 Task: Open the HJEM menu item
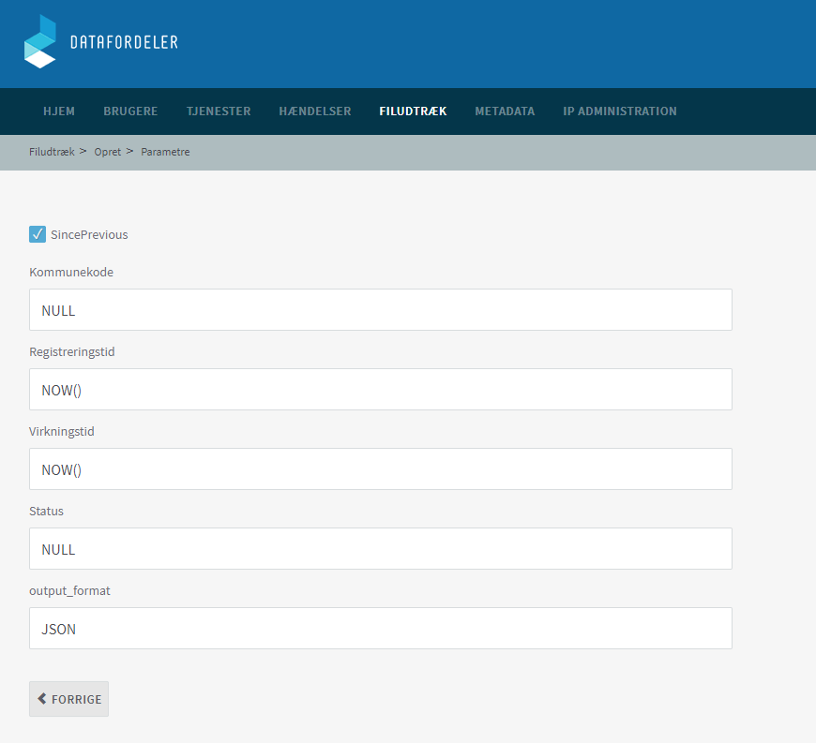click(x=59, y=111)
